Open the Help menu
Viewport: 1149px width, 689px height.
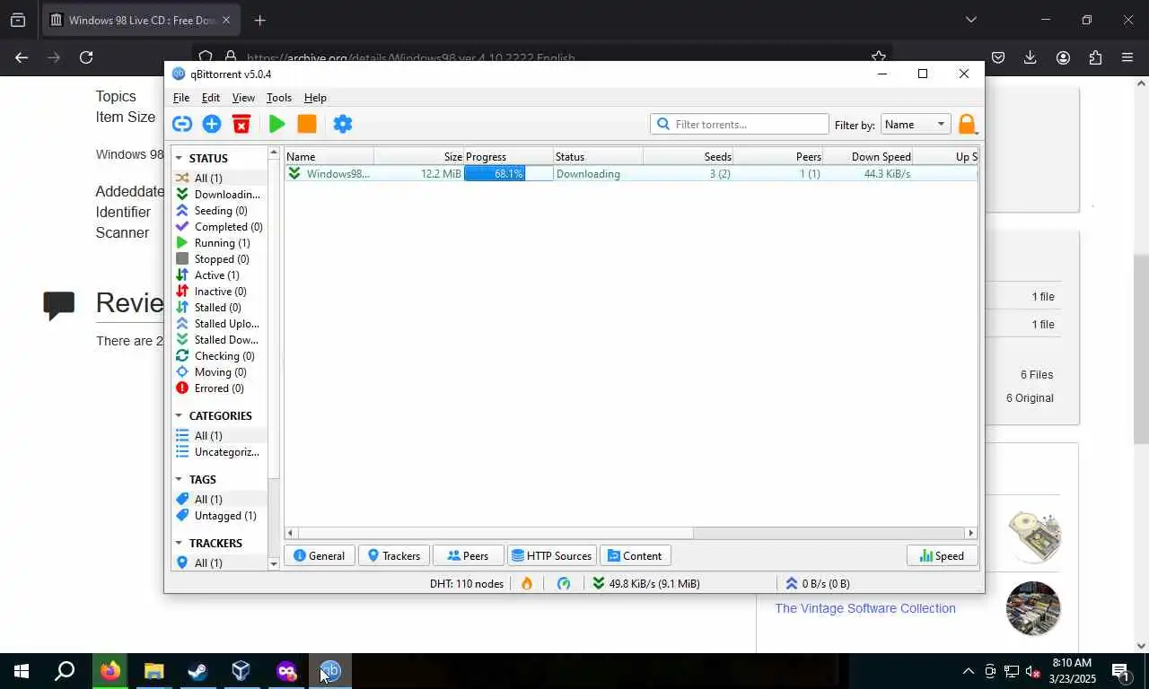tap(315, 97)
